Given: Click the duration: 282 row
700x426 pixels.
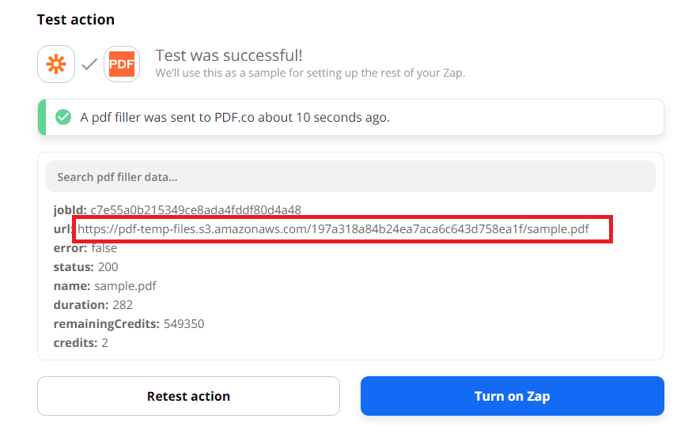Looking at the screenshot, I should tap(93, 305).
